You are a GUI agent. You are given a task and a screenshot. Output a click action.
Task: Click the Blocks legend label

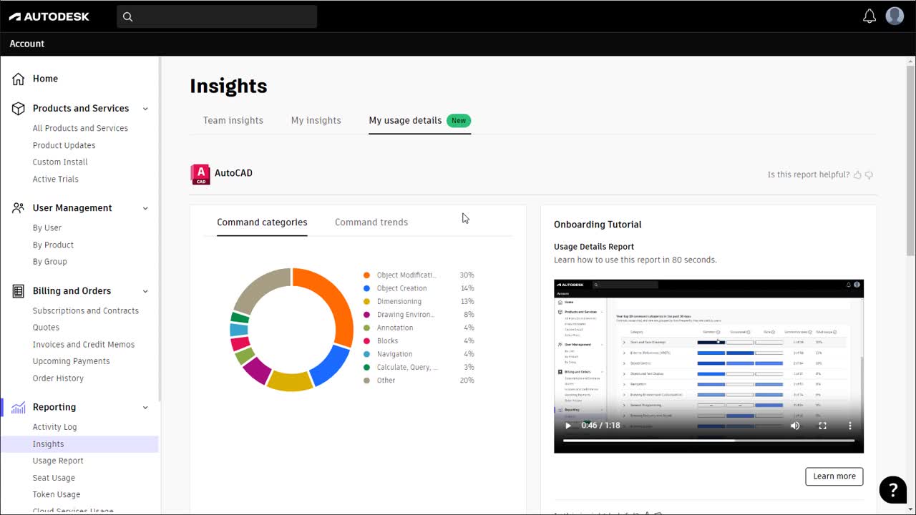(387, 341)
